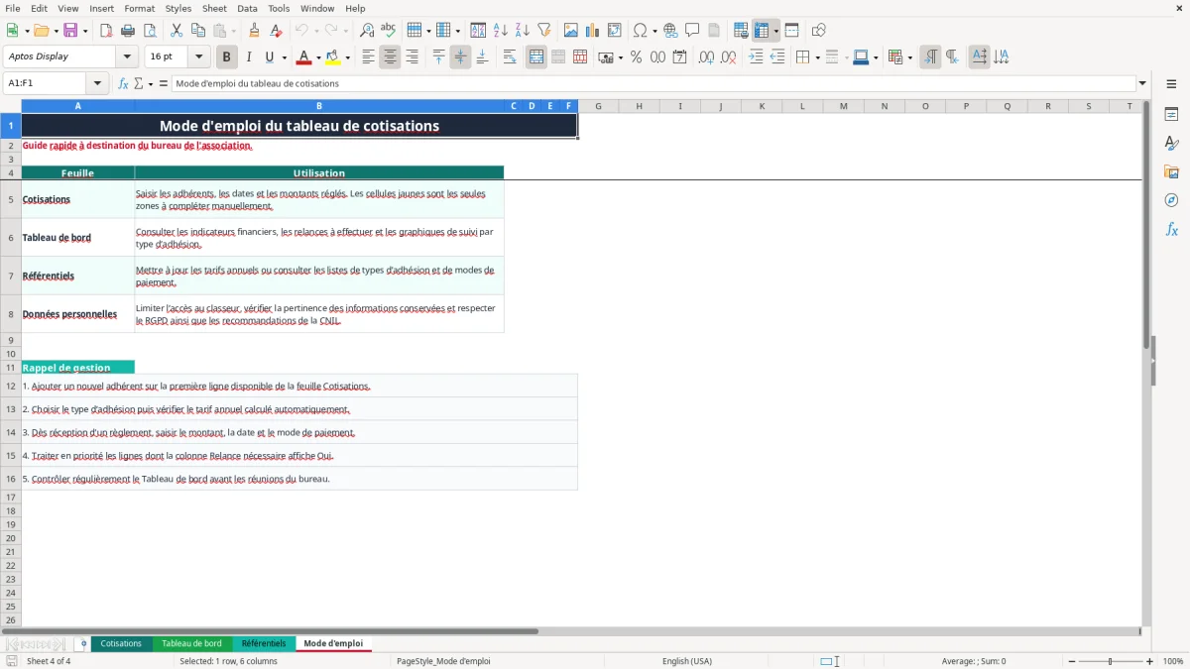1190x669 pixels.
Task: Click the Select Function sigma button
Action: [138, 84]
